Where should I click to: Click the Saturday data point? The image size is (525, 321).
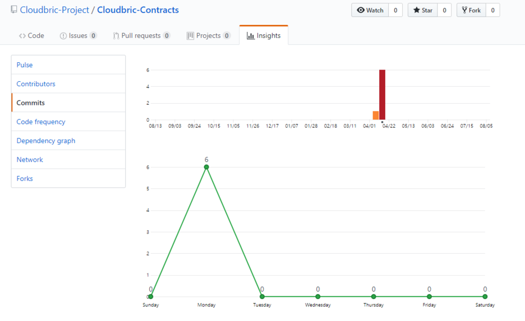485,296
